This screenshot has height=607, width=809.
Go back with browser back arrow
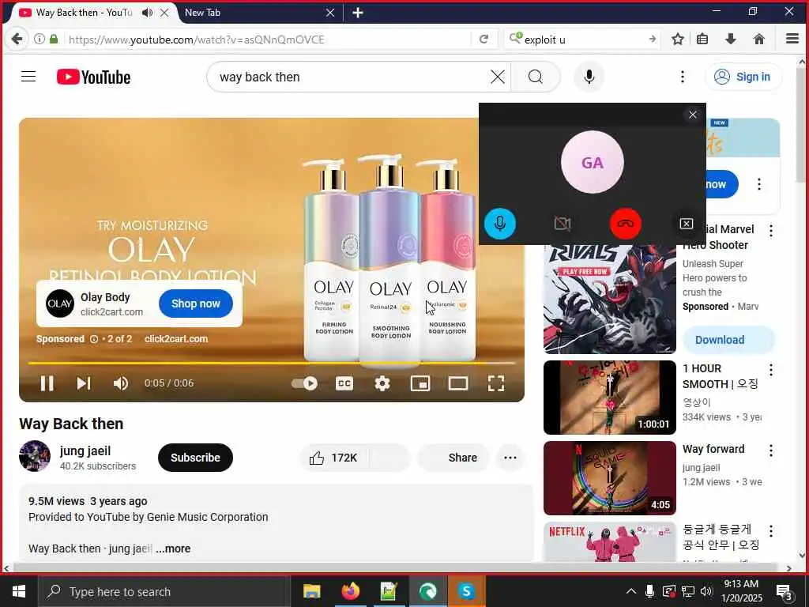coord(17,40)
